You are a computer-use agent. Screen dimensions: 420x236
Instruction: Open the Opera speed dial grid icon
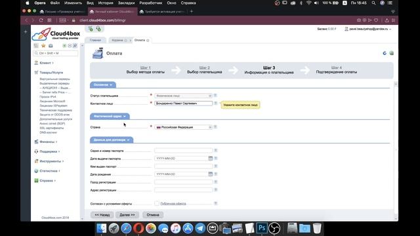(50, 20)
